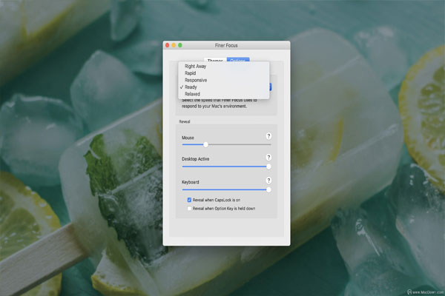The height and width of the screenshot is (296, 445).
Task: Select Right Away from speed list
Action: point(196,67)
